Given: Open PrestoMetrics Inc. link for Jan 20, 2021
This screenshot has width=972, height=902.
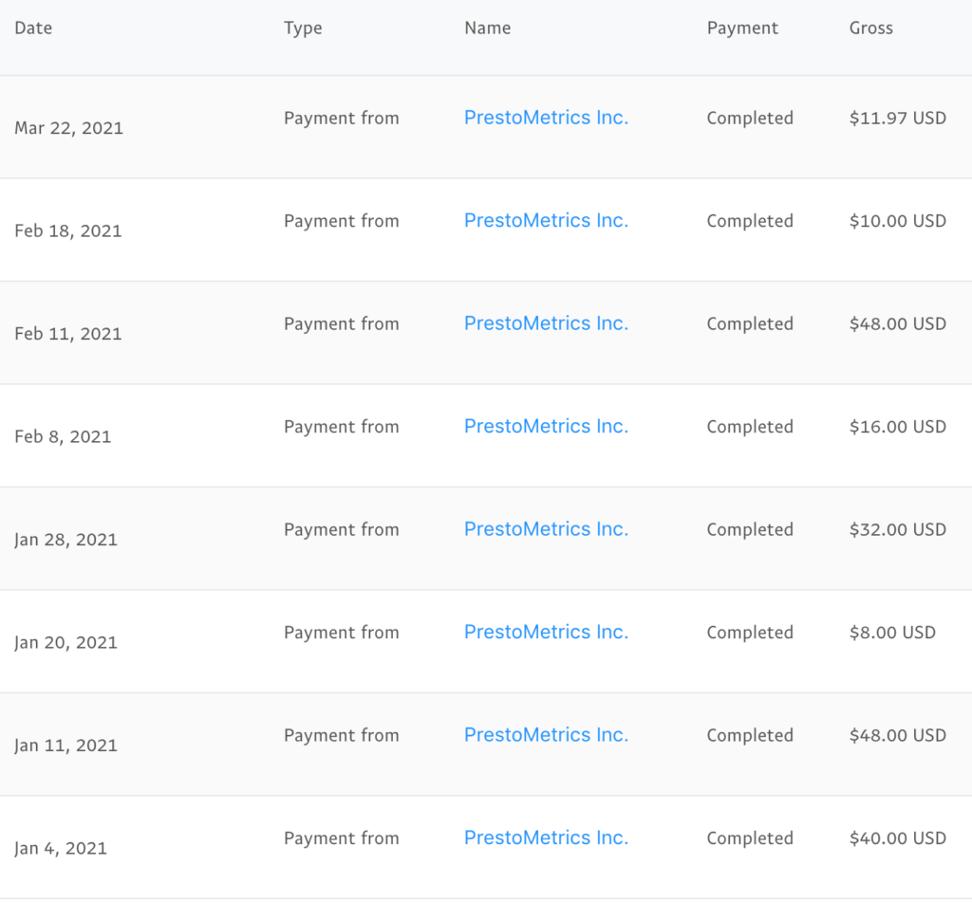Looking at the screenshot, I should click(546, 632).
